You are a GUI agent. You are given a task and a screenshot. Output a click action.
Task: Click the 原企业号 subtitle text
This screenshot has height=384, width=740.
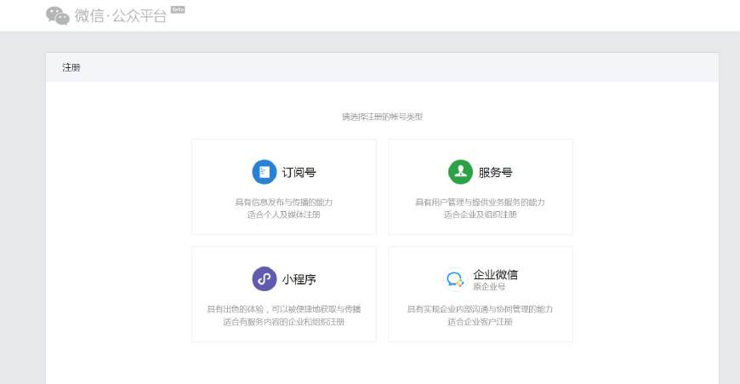point(489,287)
